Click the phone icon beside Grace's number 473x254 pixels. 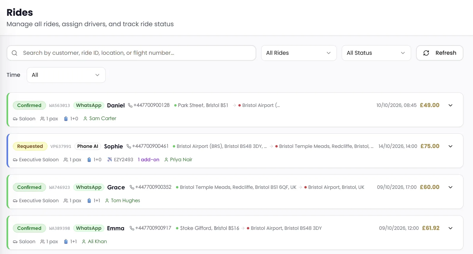coord(132,187)
